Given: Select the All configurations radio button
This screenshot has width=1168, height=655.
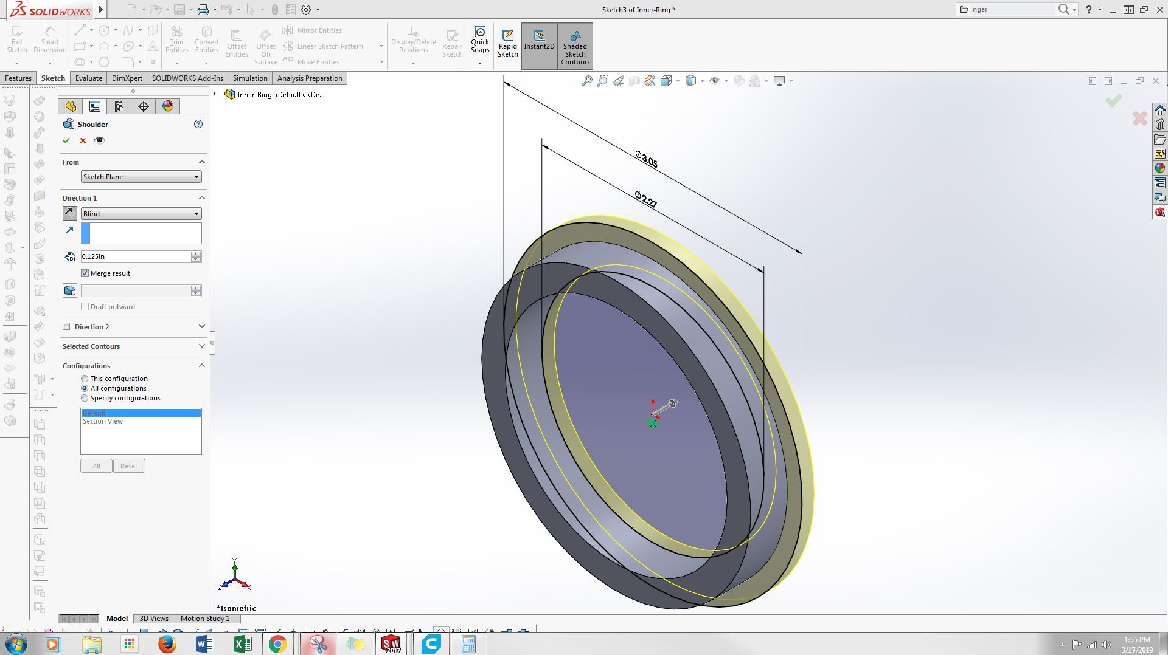Looking at the screenshot, I should (85, 388).
